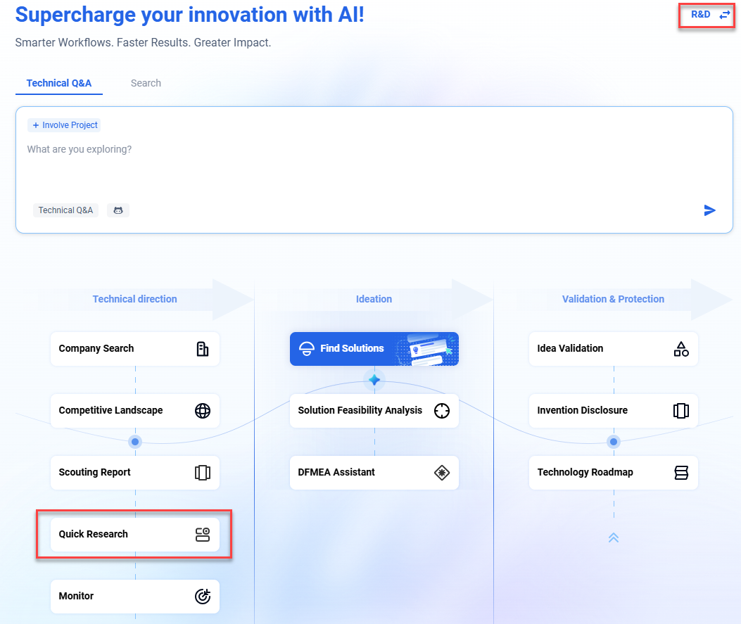Toggle the Technical Q&A mode chip
The height and width of the screenshot is (624, 741).
65,210
